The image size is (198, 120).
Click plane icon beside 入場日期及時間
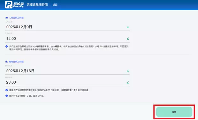point(7,18)
